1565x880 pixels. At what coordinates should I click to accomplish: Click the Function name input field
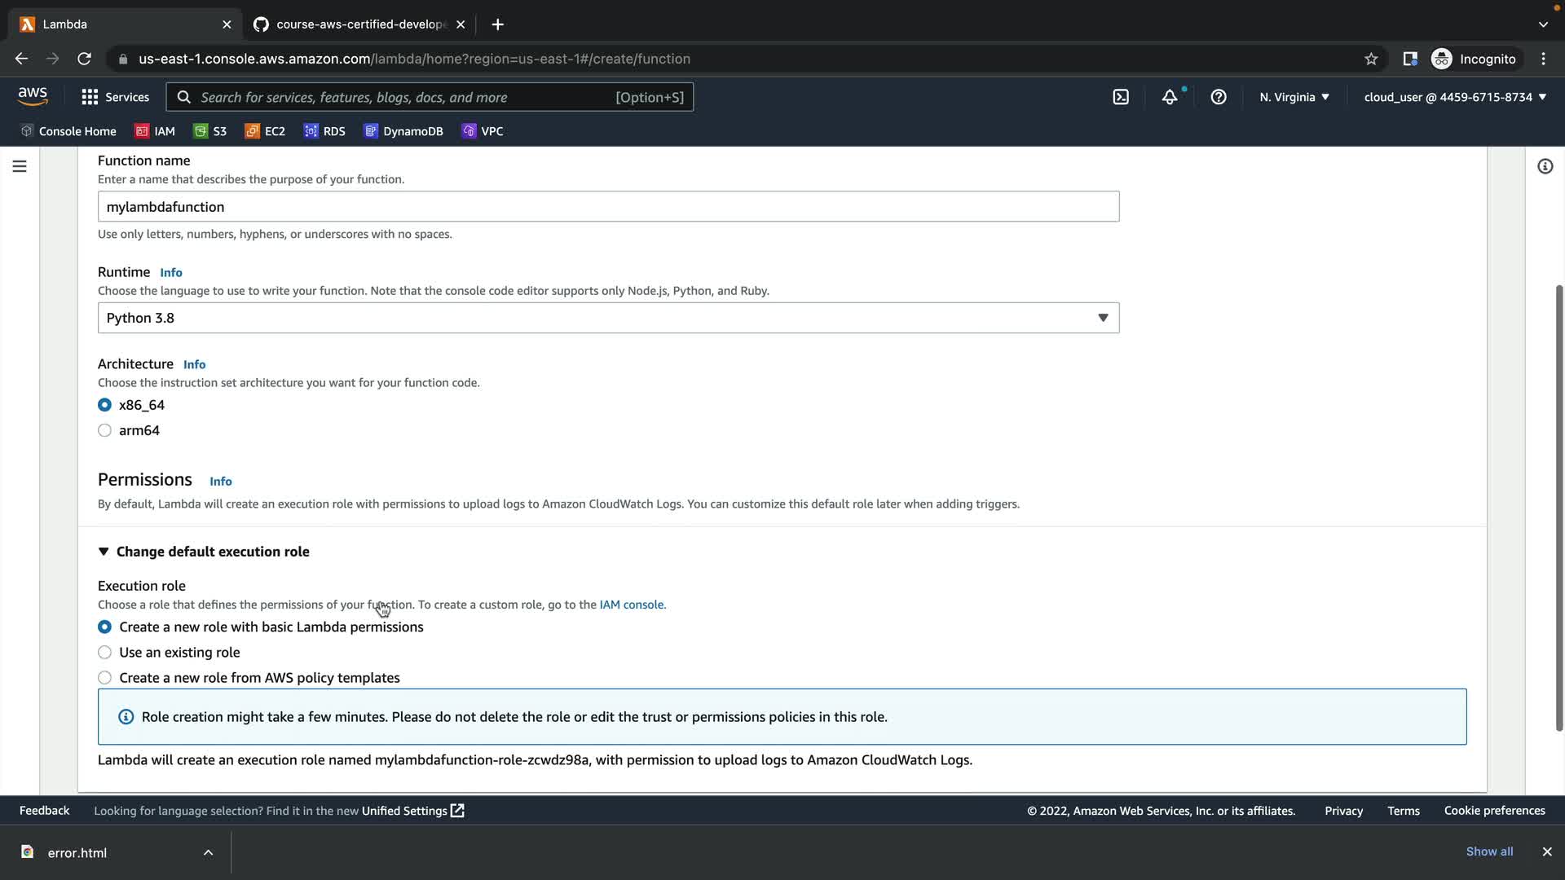point(608,207)
